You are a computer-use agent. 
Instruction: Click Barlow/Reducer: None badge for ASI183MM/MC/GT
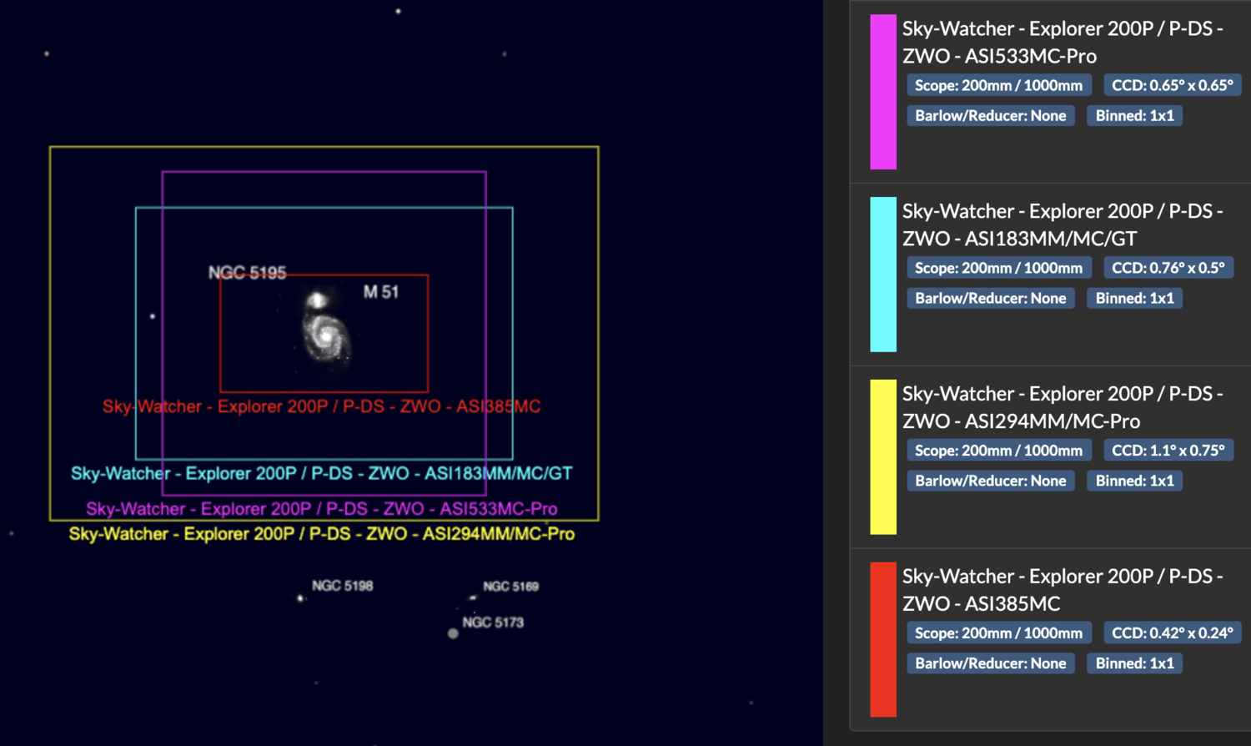(991, 299)
